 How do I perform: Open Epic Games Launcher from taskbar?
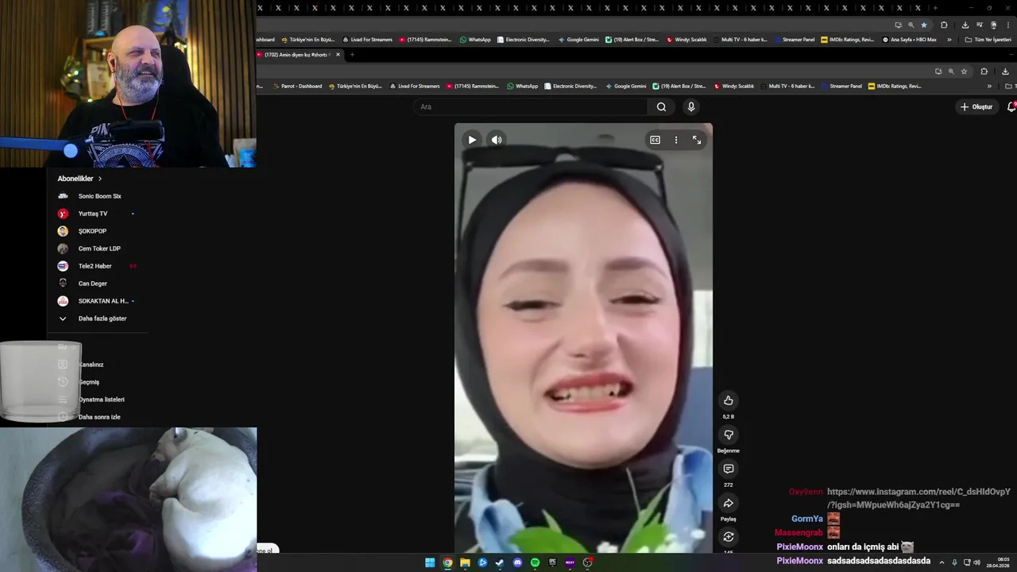[x=552, y=562]
